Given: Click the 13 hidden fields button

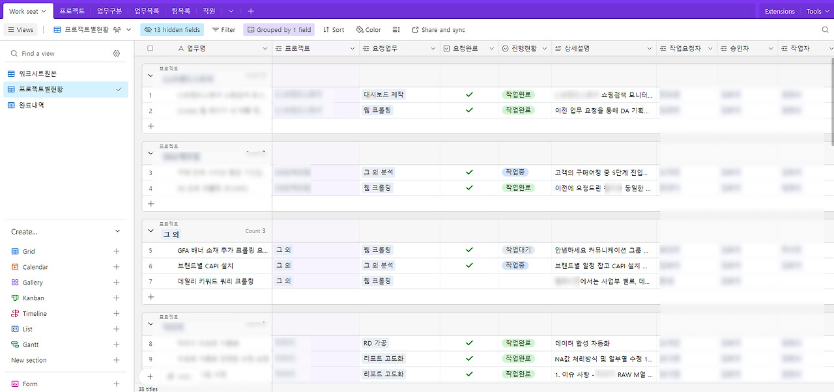Looking at the screenshot, I should (x=171, y=29).
